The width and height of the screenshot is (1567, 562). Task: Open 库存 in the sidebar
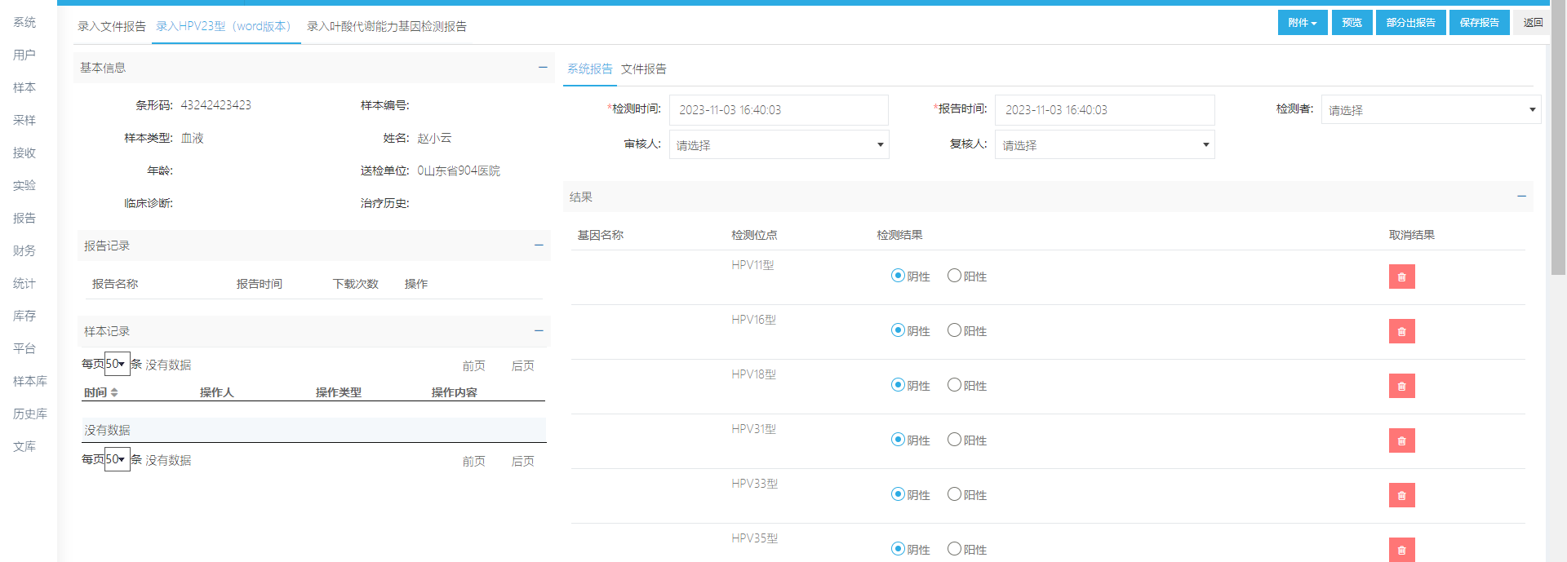click(24, 316)
